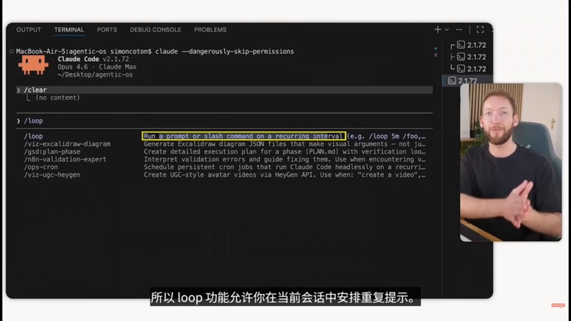Open the DEBUG CONSOLE tab
Image resolution: width=571 pixels, height=321 pixels.
155,30
